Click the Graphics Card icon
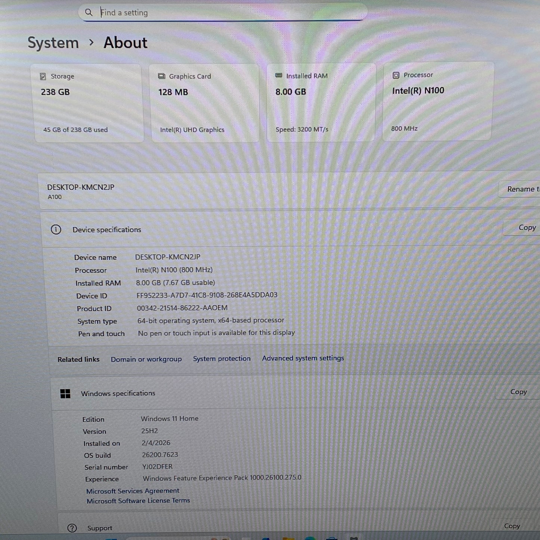The height and width of the screenshot is (540, 540). [x=161, y=76]
